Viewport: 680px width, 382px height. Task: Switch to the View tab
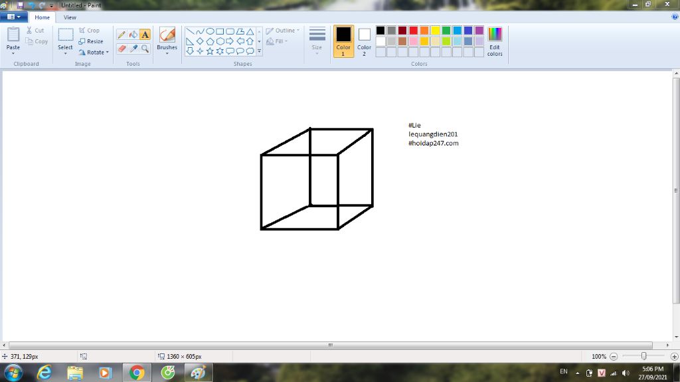point(70,17)
